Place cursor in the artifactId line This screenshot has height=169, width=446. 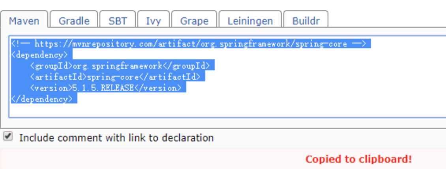(115, 77)
